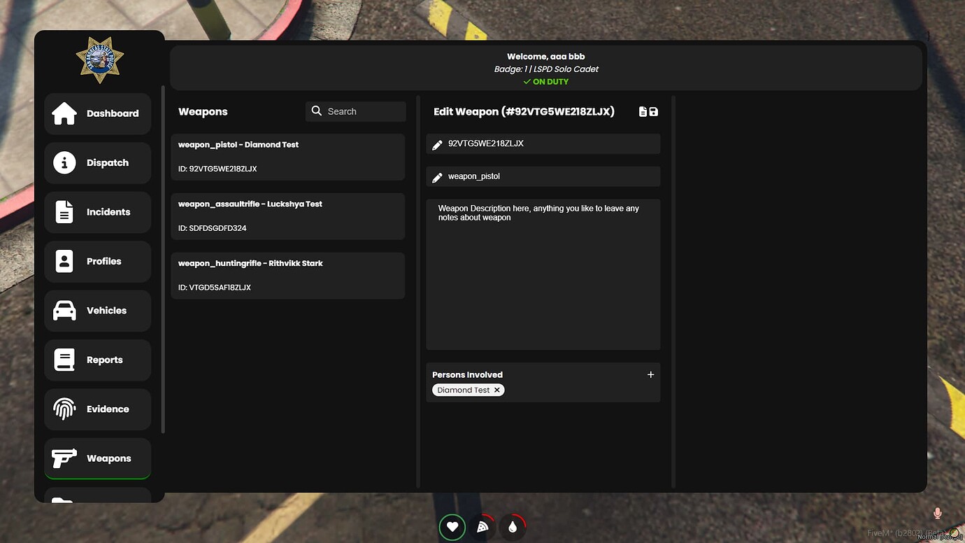The image size is (965, 543).
Task: Click the hunger pizza indicator with red arc
Action: [x=482, y=526]
